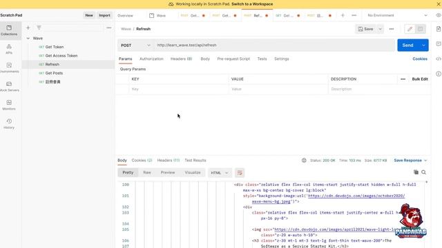Open the No Environment selector

[397, 15]
